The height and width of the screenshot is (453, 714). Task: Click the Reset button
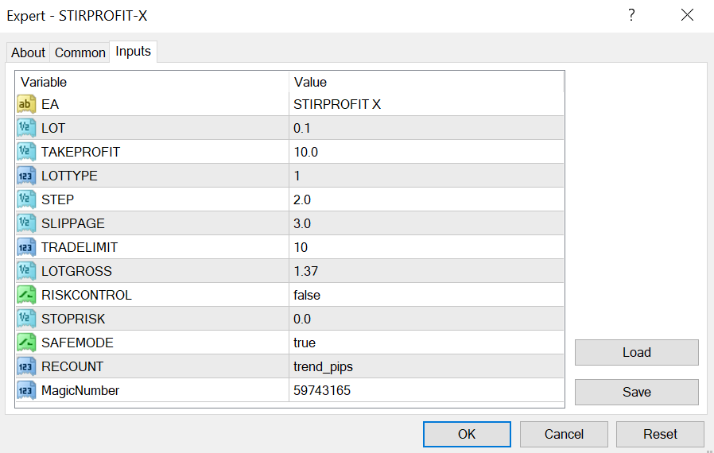point(660,434)
